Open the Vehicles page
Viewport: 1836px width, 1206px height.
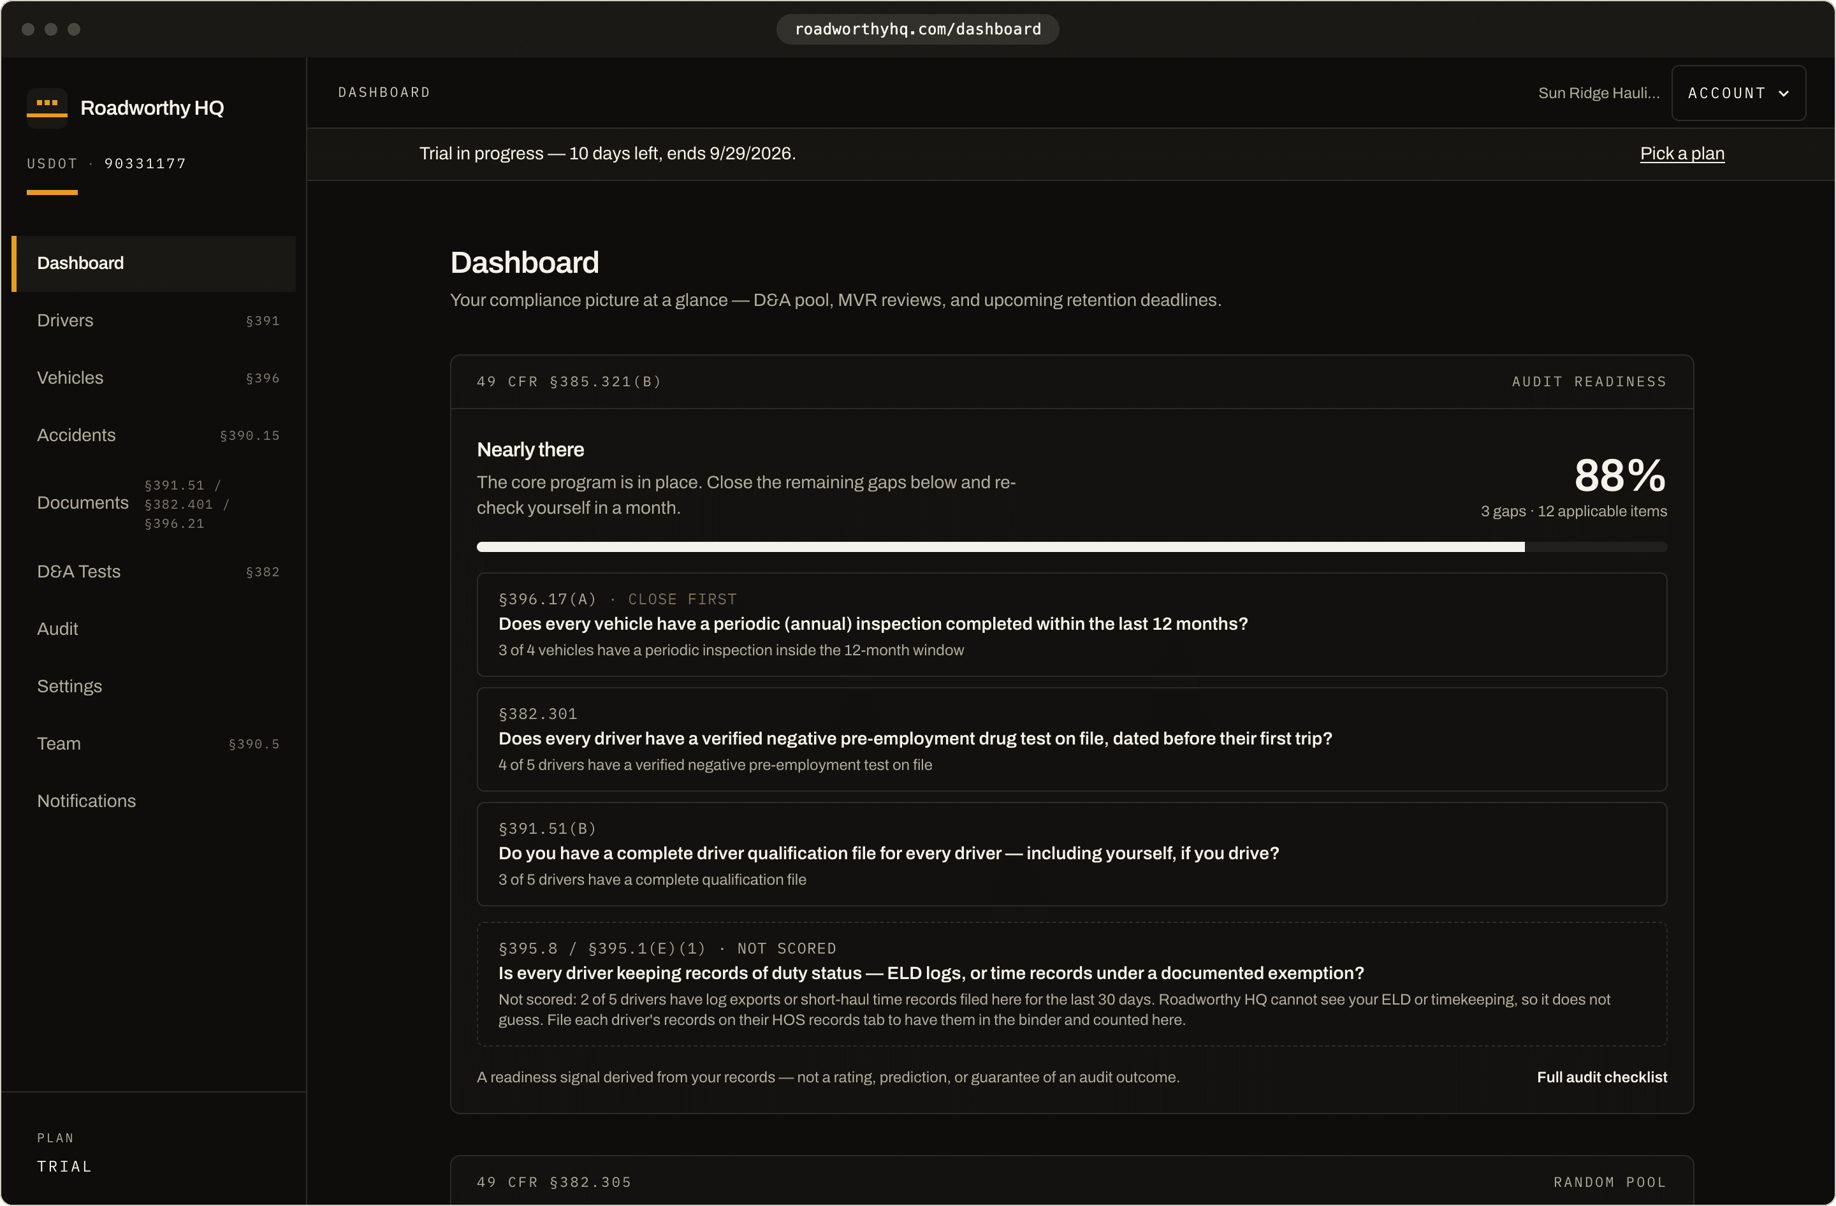(154, 378)
